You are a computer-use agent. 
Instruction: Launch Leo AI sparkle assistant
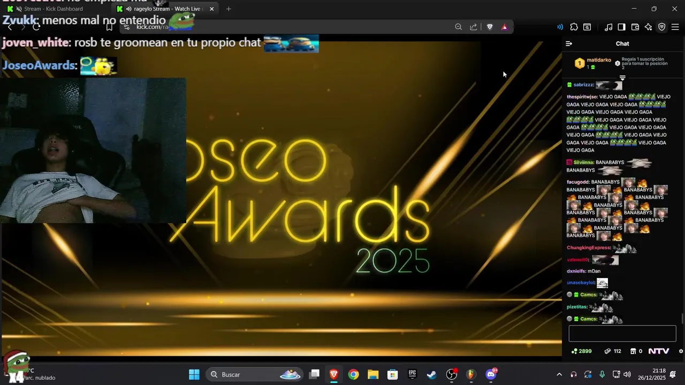[x=648, y=27]
